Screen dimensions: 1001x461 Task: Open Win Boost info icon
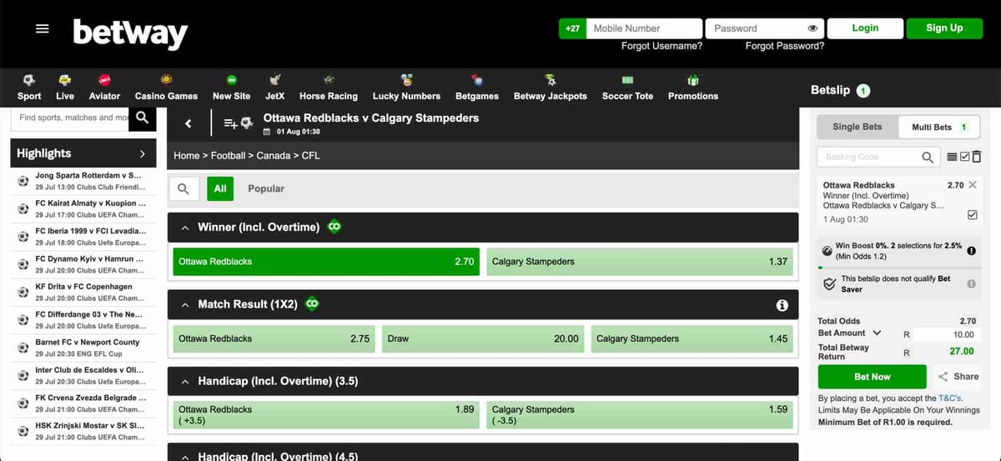(x=971, y=250)
